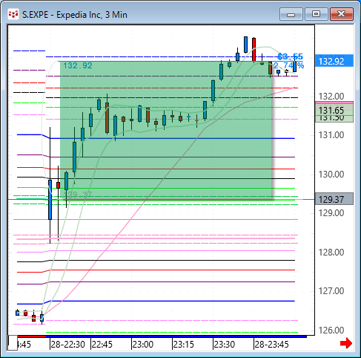Viewport: 361px width, 358px height.
Task: Click the red scroll-right arrow icon
Action: click(x=345, y=343)
